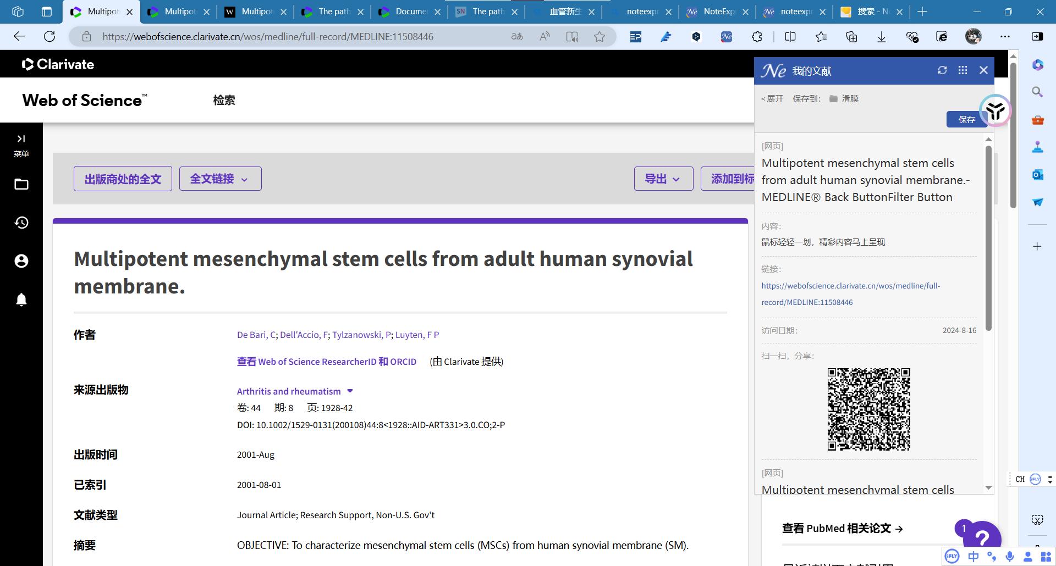This screenshot has width=1056, height=566.
Task: Expand the 导出 dropdown
Action: 663,179
